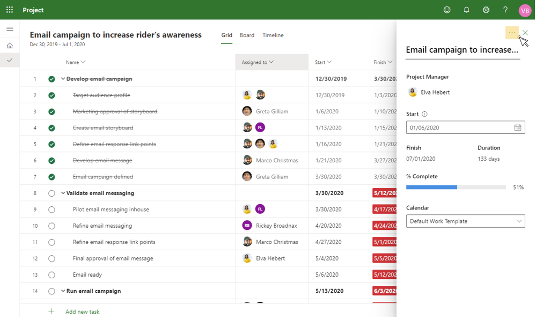Image resolution: width=536 pixels, height=317 pixels.
Task: Open notifications bell icon
Action: (466, 10)
